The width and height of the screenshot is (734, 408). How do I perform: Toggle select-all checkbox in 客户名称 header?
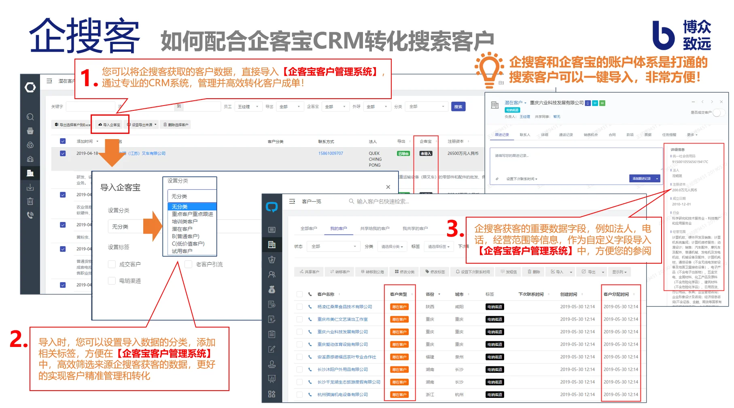(299, 294)
